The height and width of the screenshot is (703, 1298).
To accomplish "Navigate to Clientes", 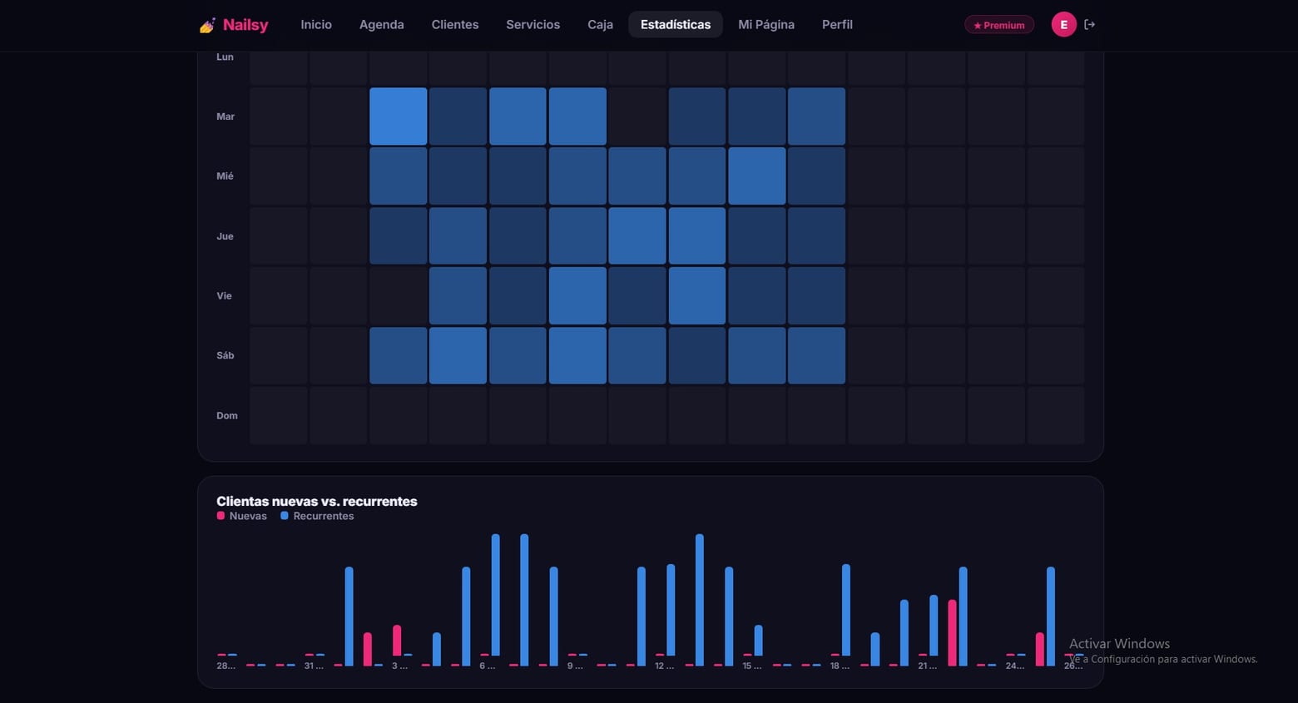I will [x=455, y=25].
